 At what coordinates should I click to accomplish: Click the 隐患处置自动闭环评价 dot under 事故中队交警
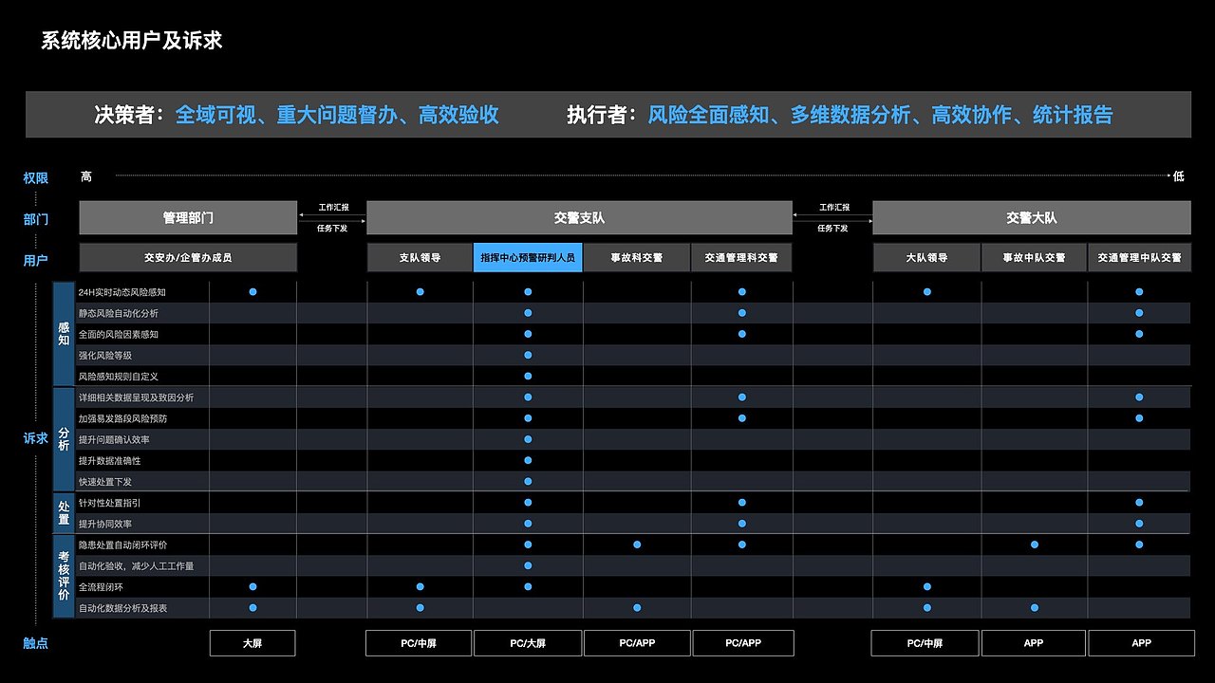pos(1034,544)
